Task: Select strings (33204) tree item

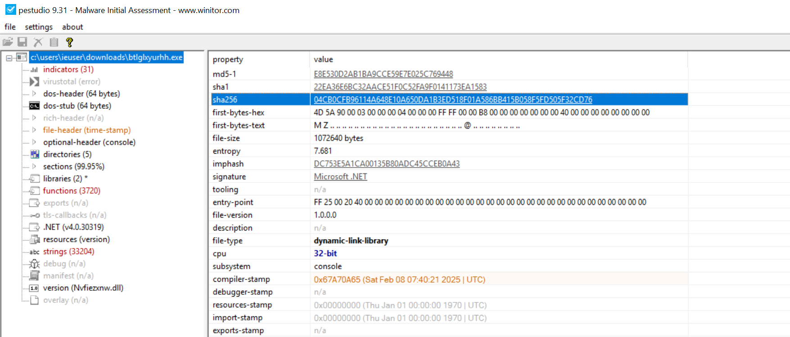Action: (68, 251)
